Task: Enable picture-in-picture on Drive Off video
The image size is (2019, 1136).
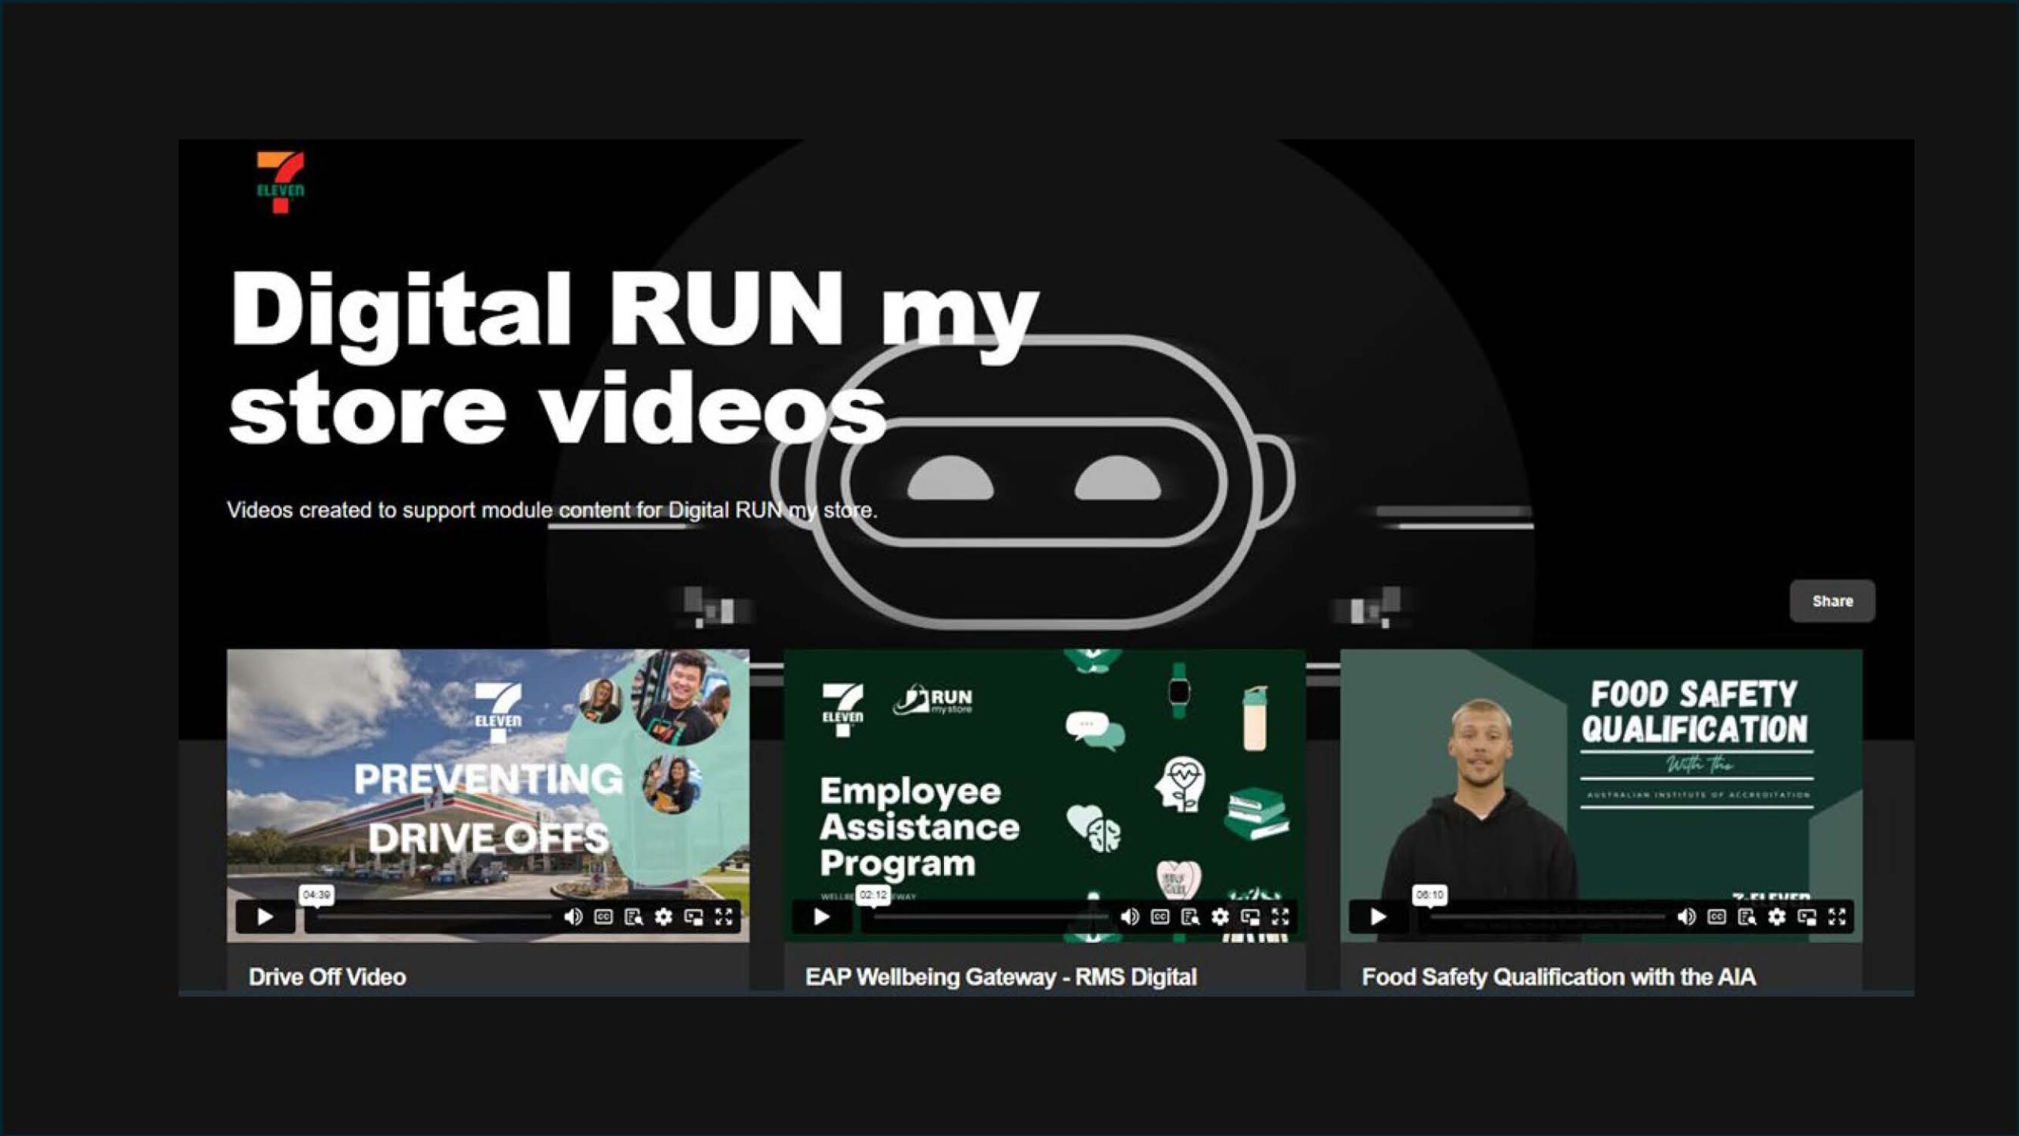Action: pos(694,917)
